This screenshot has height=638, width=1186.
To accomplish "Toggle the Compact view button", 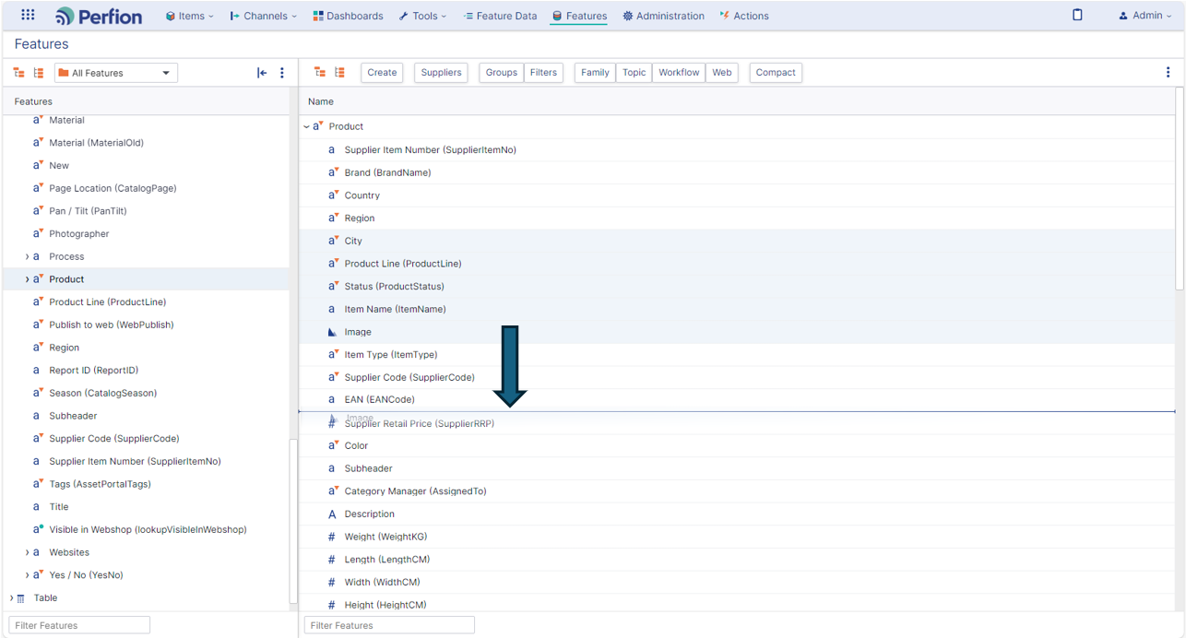I will click(776, 73).
